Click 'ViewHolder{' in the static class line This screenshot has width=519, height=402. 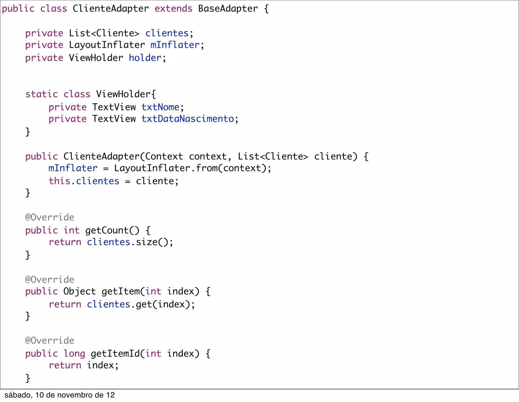[x=126, y=94]
